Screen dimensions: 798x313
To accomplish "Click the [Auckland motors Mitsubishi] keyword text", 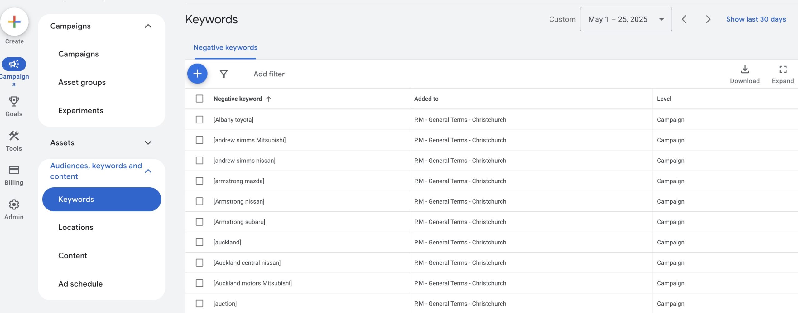I will click(x=252, y=283).
